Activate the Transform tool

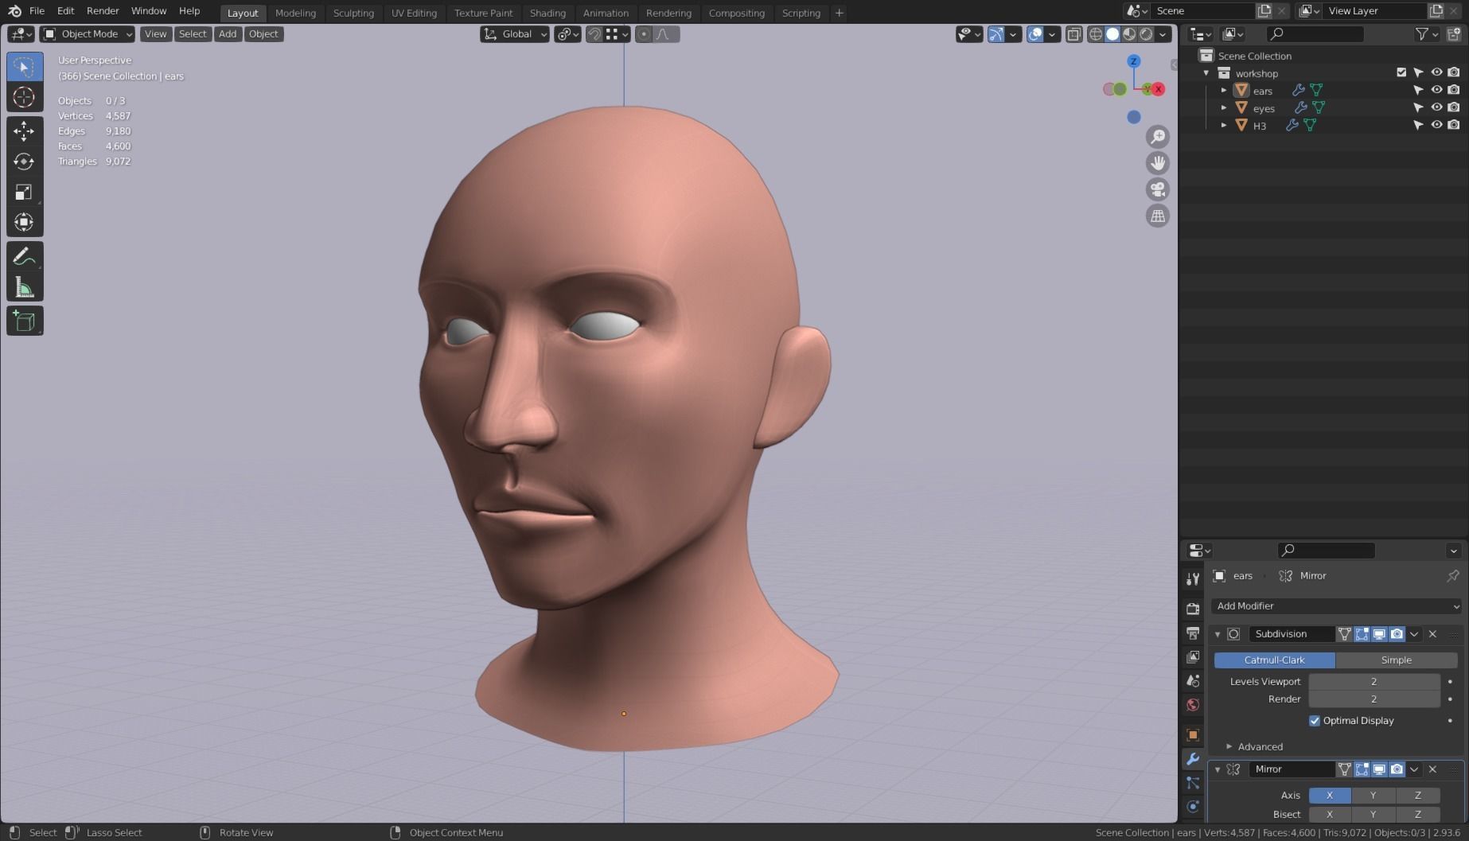point(24,222)
